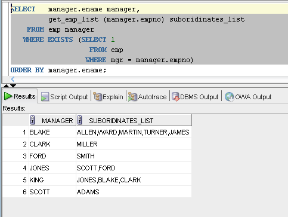Click the green Results run arrow icon

click(8, 96)
